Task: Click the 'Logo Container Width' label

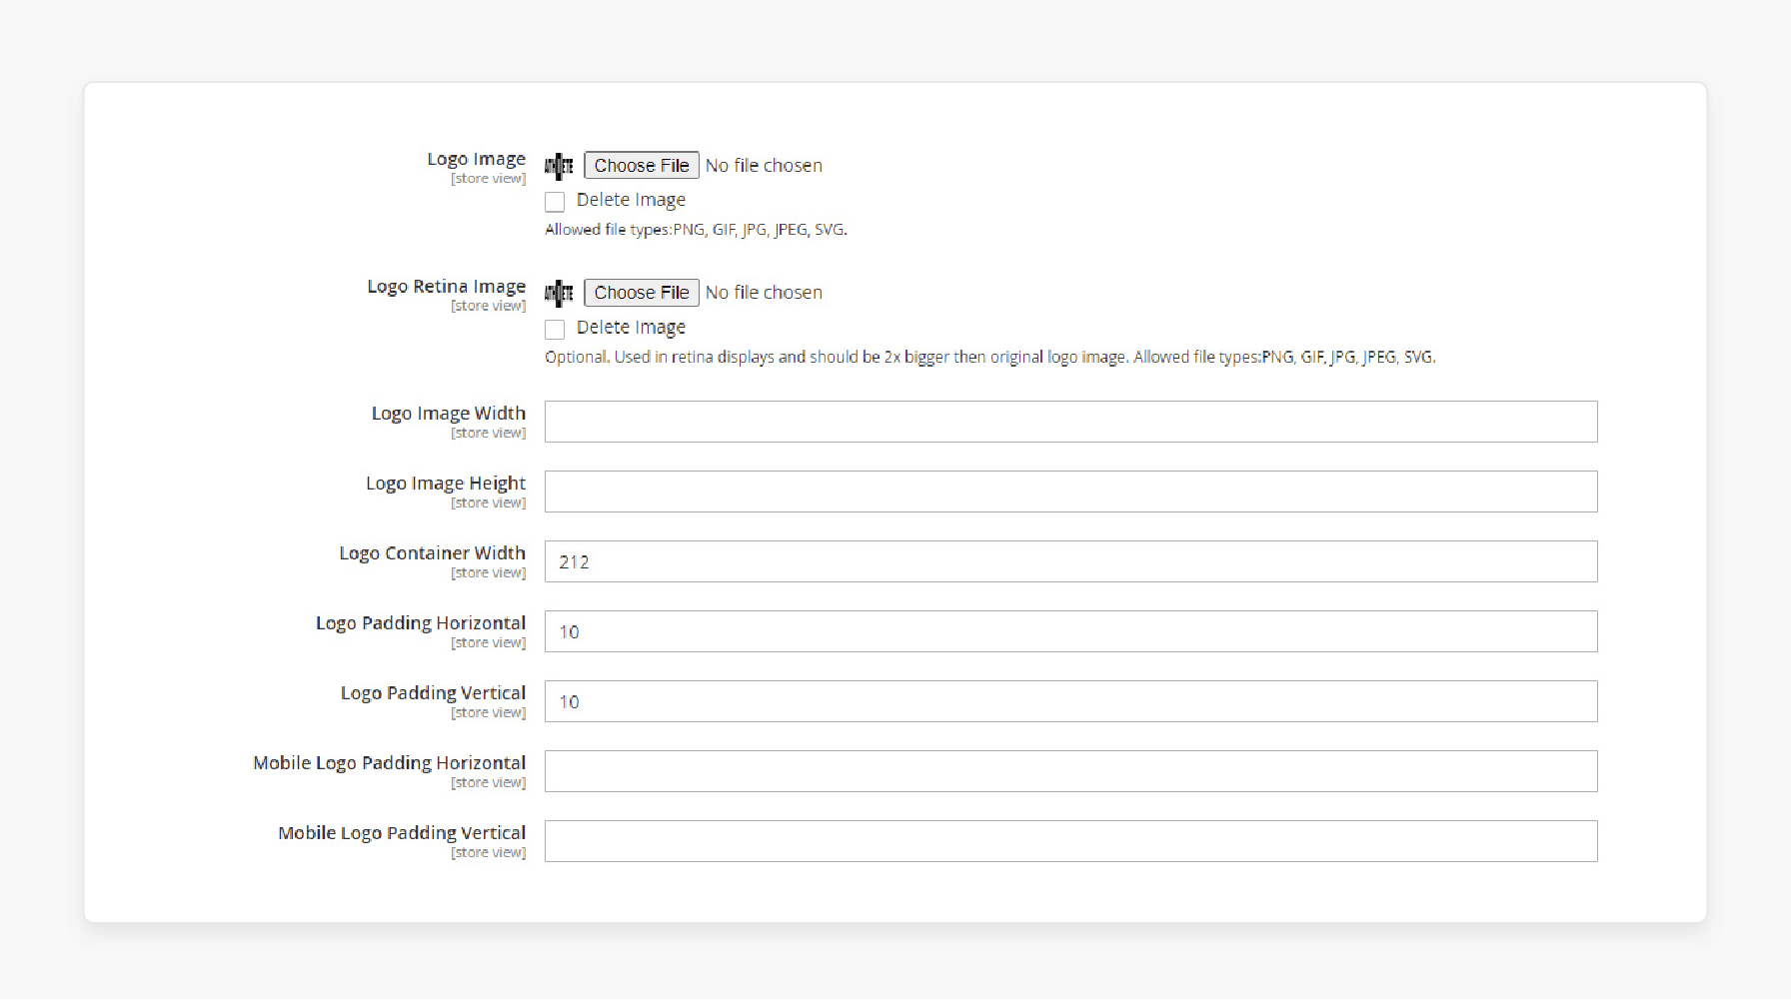Action: click(432, 553)
